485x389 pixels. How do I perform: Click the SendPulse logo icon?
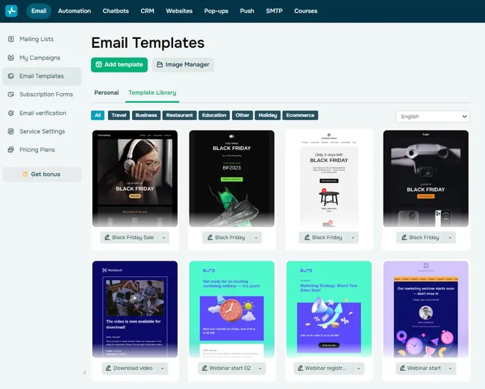(x=11, y=11)
